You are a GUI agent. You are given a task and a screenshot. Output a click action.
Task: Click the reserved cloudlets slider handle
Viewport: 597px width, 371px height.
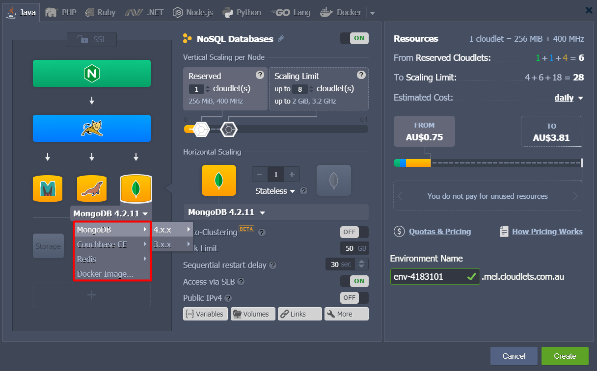(x=201, y=129)
